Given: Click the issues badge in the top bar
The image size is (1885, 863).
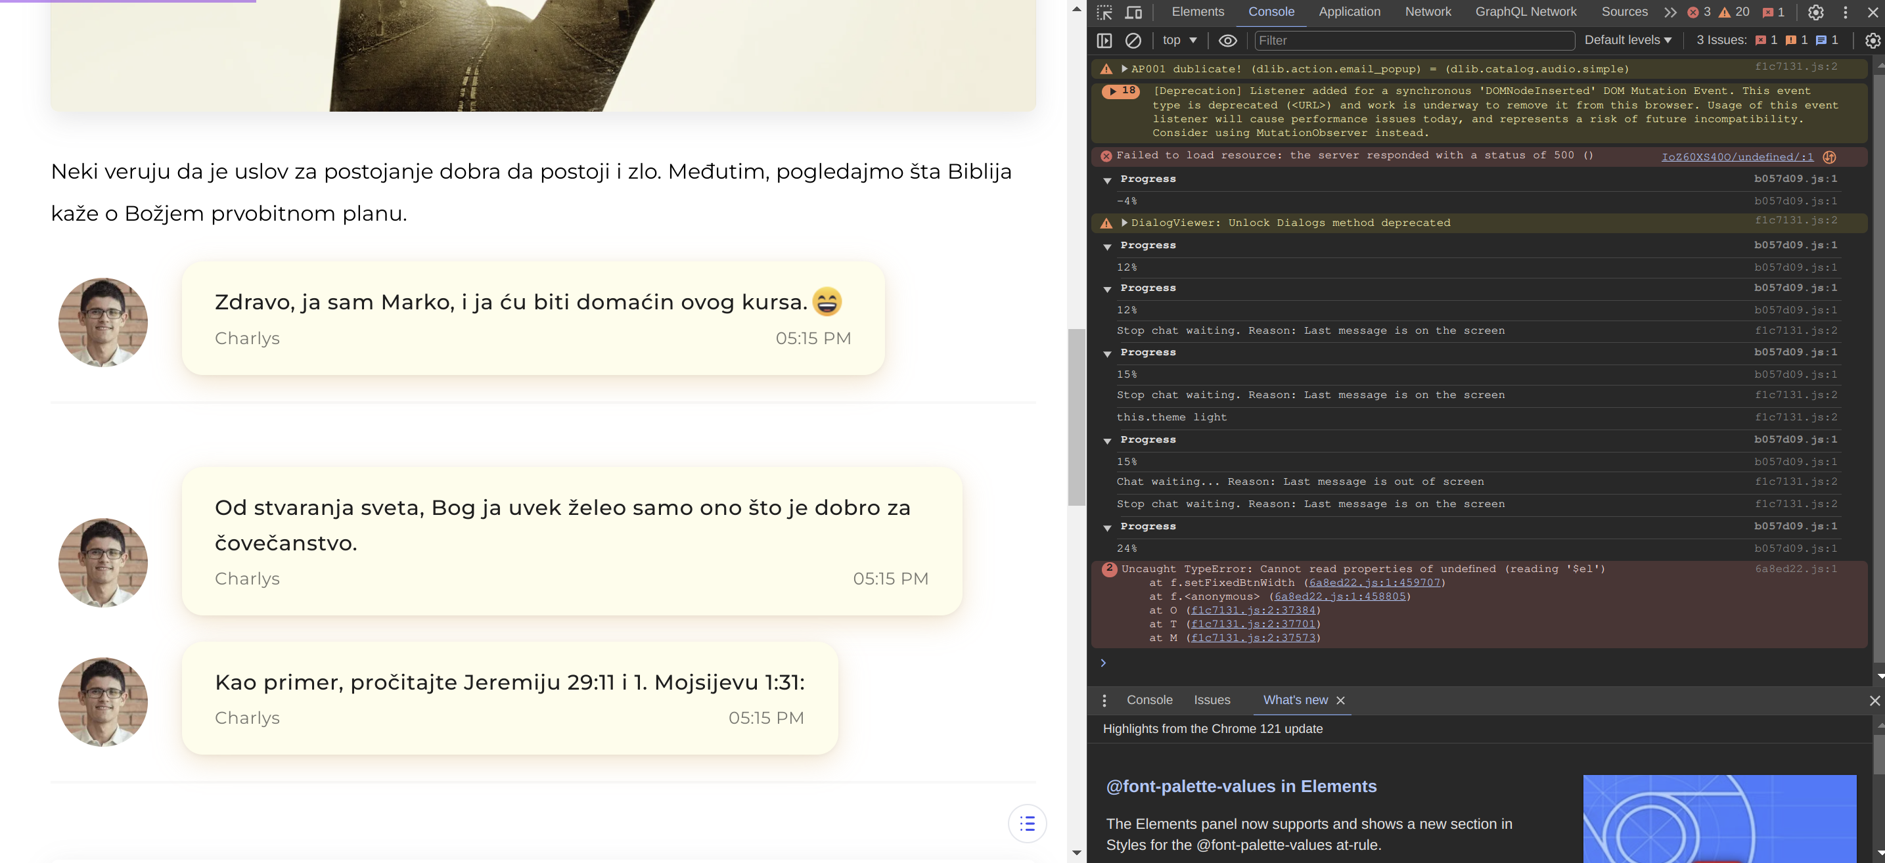Looking at the screenshot, I should (1774, 12).
